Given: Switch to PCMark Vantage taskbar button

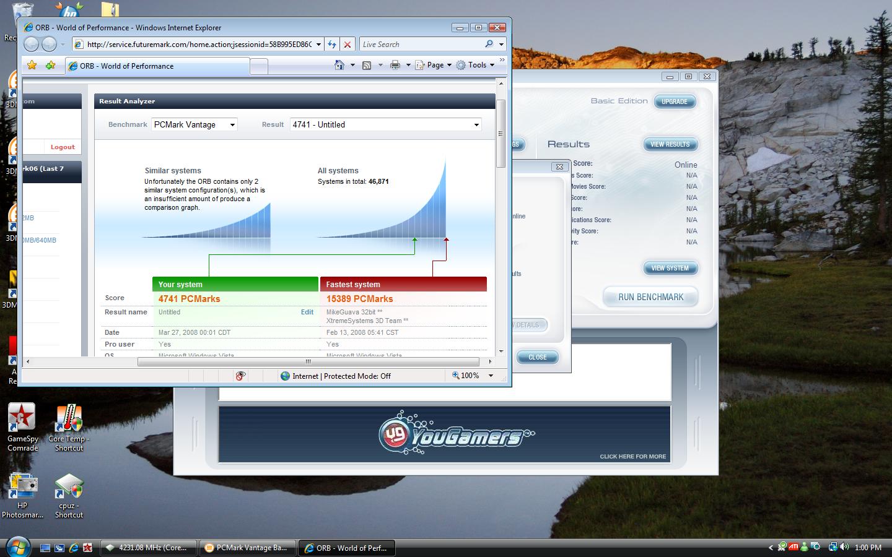Looking at the screenshot, I should (248, 548).
